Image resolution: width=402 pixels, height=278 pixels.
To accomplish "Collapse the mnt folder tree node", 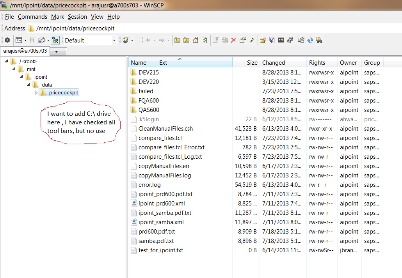I will coord(14,69).
